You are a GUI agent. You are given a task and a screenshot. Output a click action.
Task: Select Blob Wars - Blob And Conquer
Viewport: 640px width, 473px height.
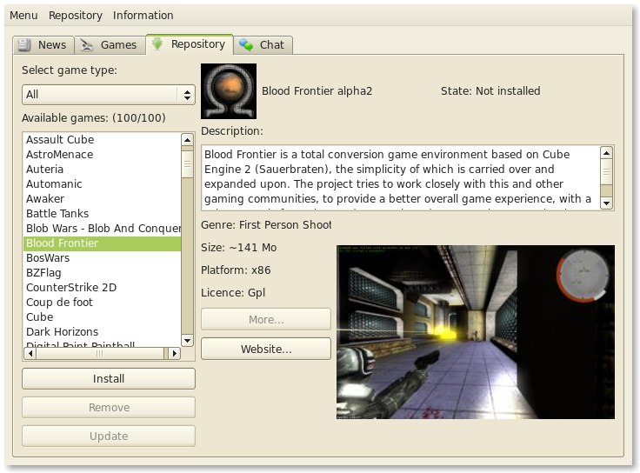coord(102,228)
